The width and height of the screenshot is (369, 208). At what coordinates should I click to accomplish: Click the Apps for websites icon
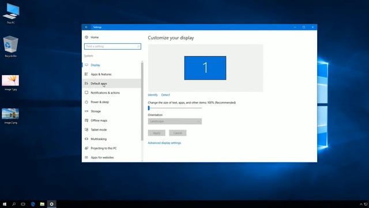pos(86,157)
